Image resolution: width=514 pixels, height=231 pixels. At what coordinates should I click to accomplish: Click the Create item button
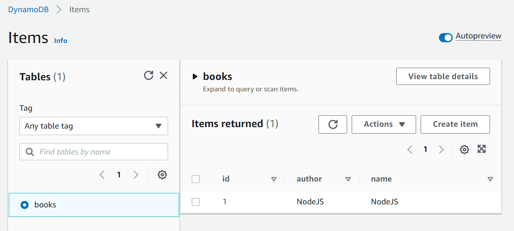point(455,124)
